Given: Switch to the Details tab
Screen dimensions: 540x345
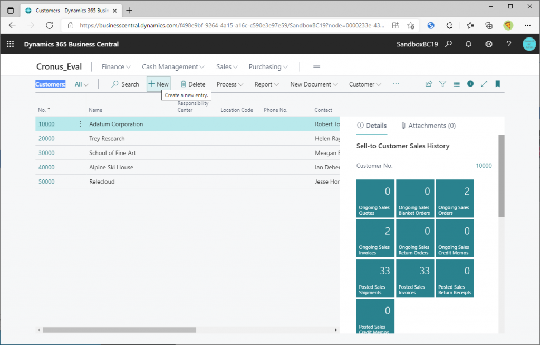Looking at the screenshot, I should tap(372, 126).
